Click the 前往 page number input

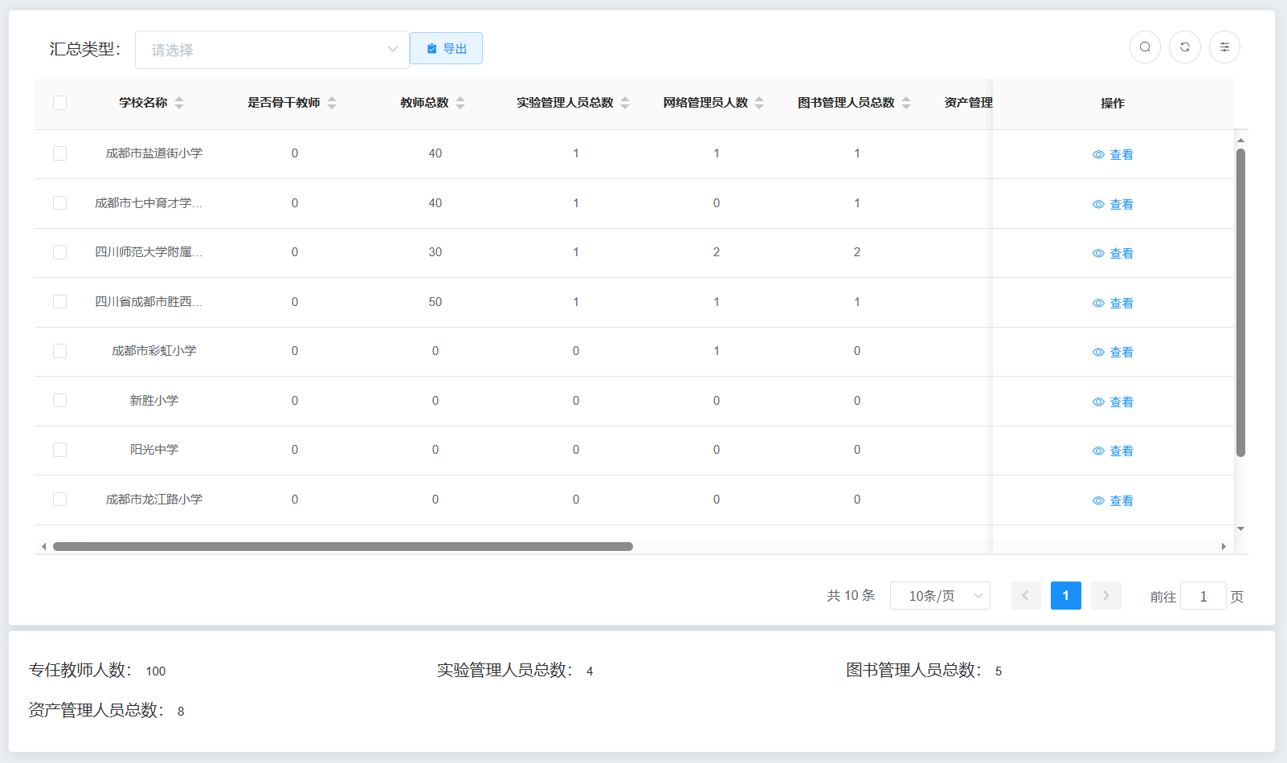1203,596
